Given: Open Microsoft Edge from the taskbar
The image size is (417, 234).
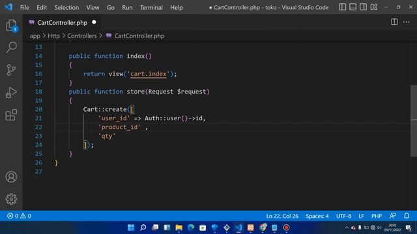Looking at the screenshot, I should point(191,227).
